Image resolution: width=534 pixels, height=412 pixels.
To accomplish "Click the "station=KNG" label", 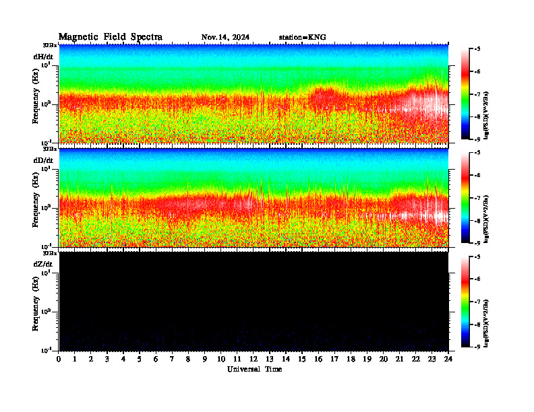I will [303, 37].
